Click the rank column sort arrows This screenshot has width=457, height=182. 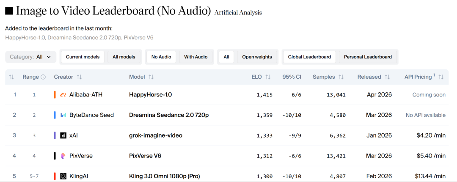[x=11, y=77]
